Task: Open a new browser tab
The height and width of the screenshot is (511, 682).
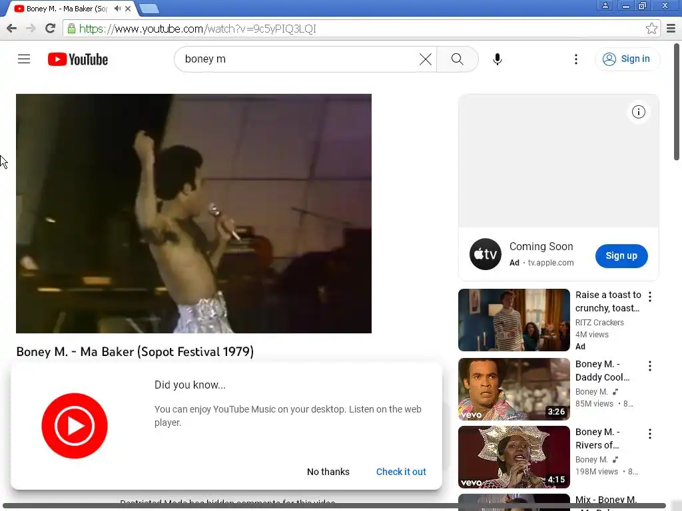Action: (x=149, y=9)
